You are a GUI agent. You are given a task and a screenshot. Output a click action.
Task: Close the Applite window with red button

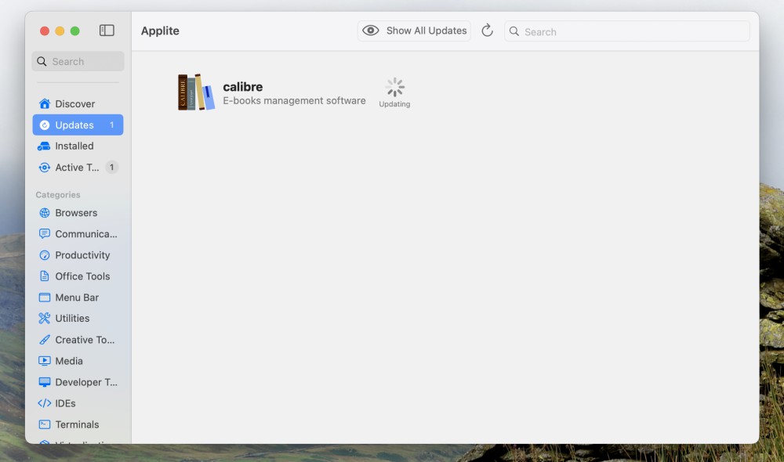[45, 31]
